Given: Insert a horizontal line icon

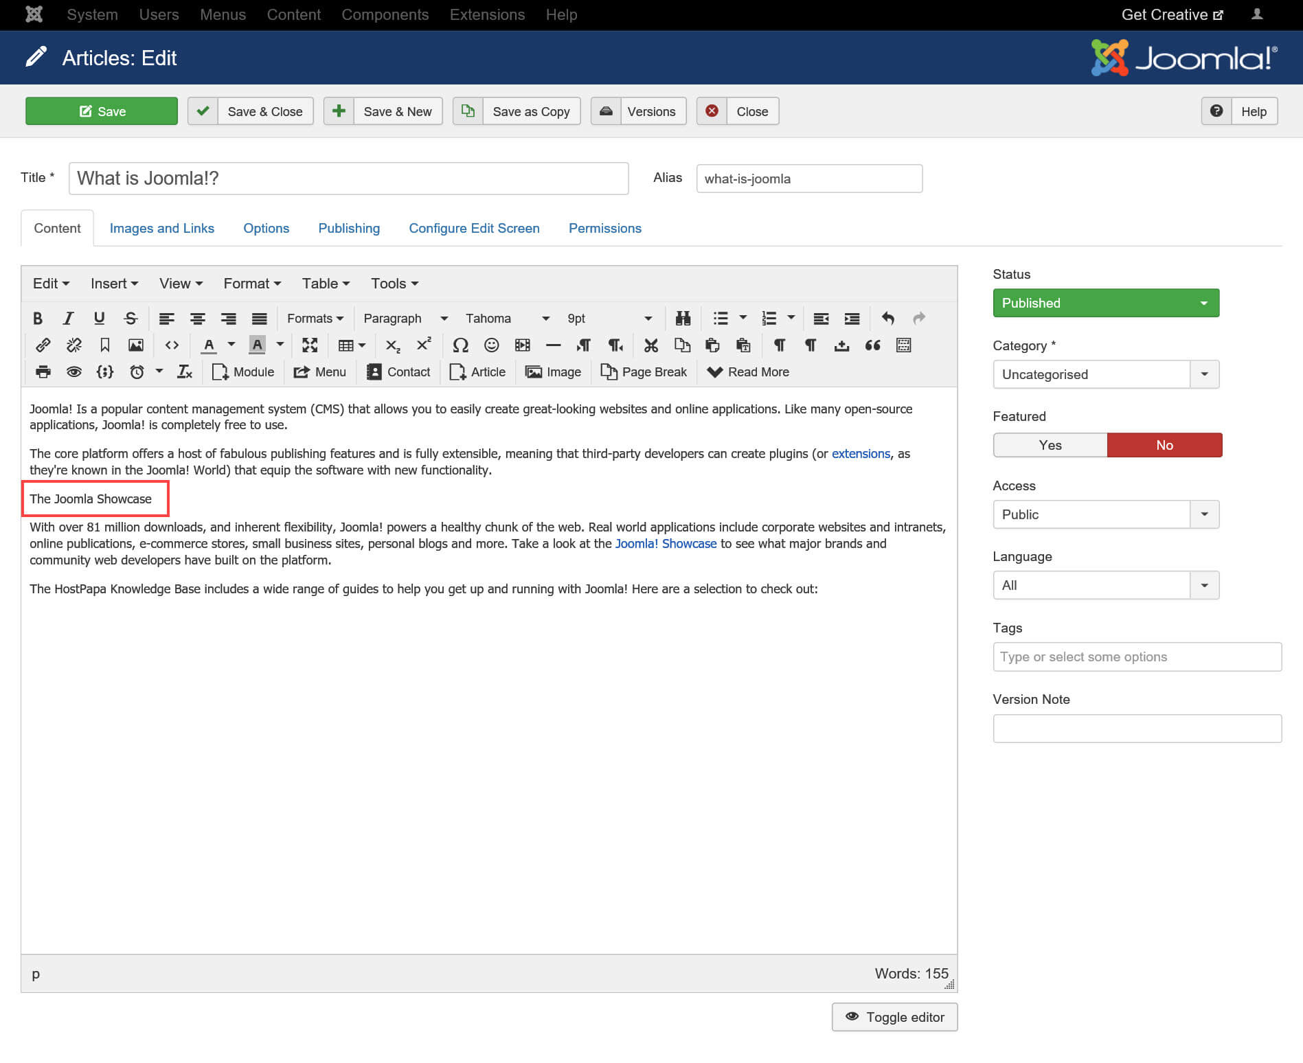Looking at the screenshot, I should pos(553,345).
